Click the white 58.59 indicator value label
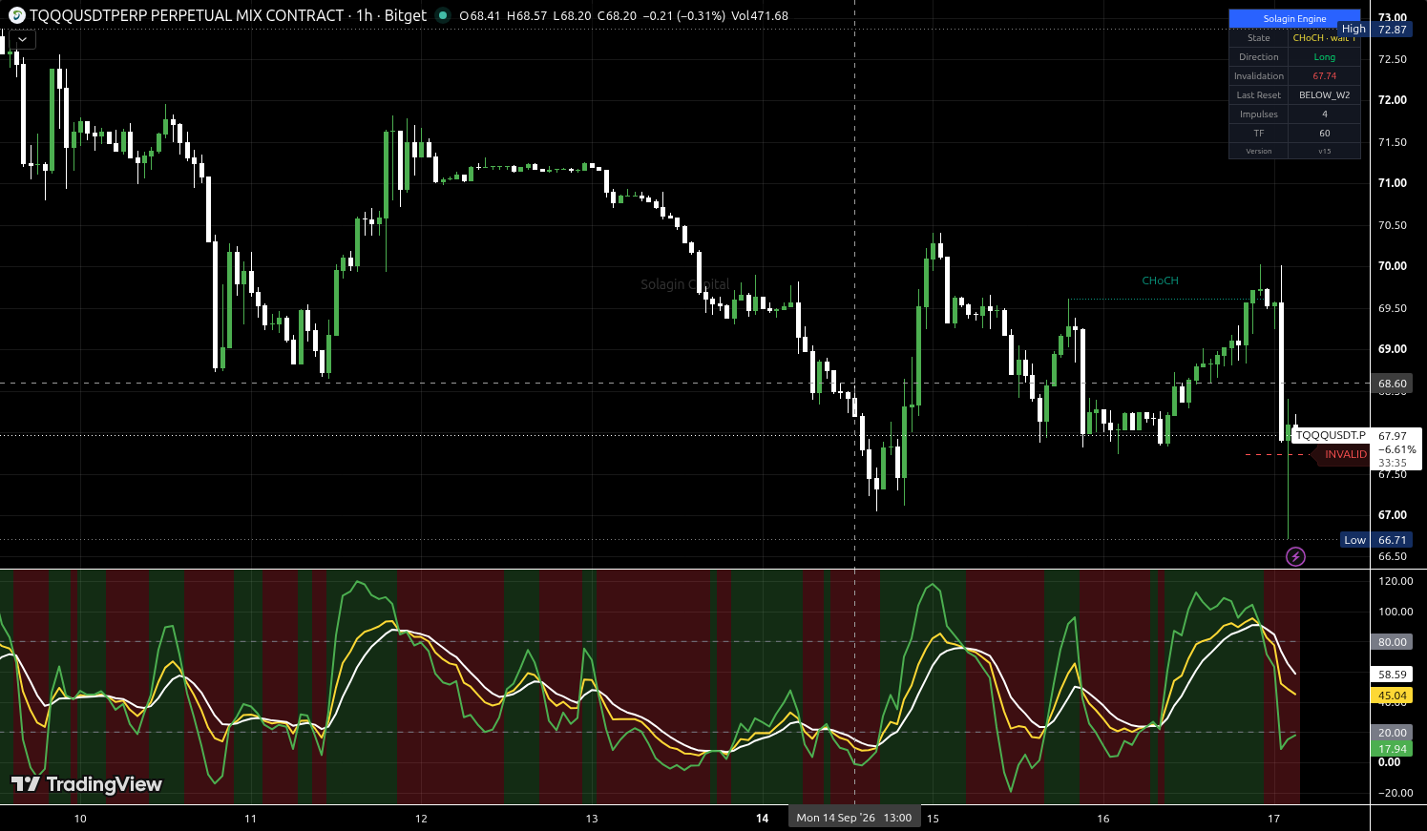 (1392, 675)
